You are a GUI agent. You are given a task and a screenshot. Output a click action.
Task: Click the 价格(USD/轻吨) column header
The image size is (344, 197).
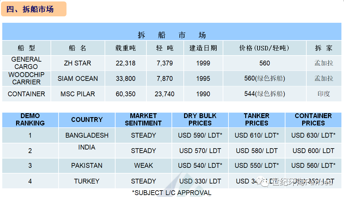265,48
